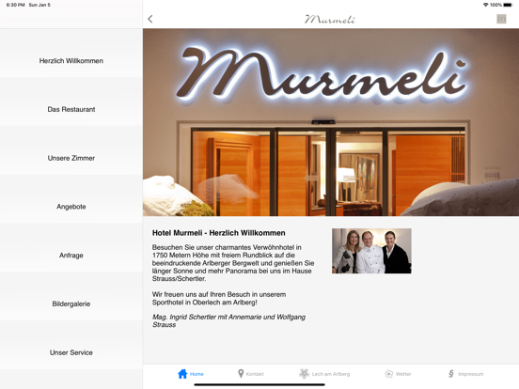Open Unser Service in the sidebar

(x=71, y=352)
